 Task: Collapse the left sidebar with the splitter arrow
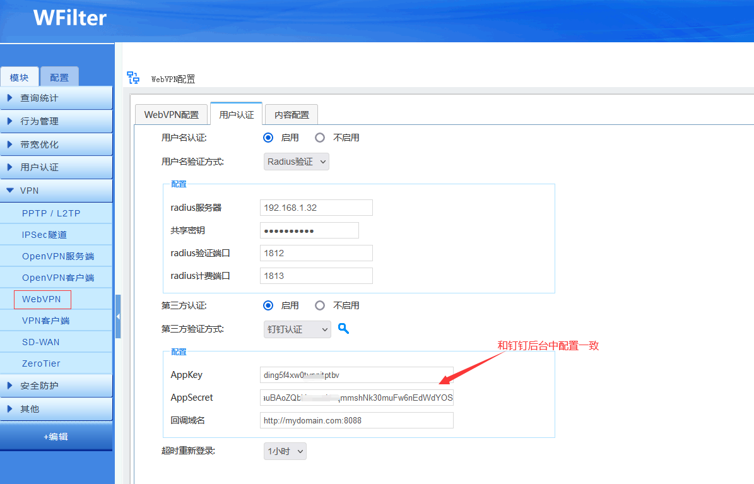tap(118, 316)
